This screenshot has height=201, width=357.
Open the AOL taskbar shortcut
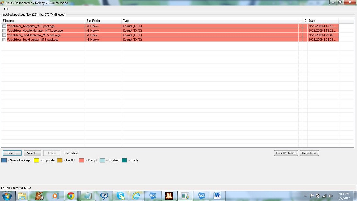coord(153,195)
